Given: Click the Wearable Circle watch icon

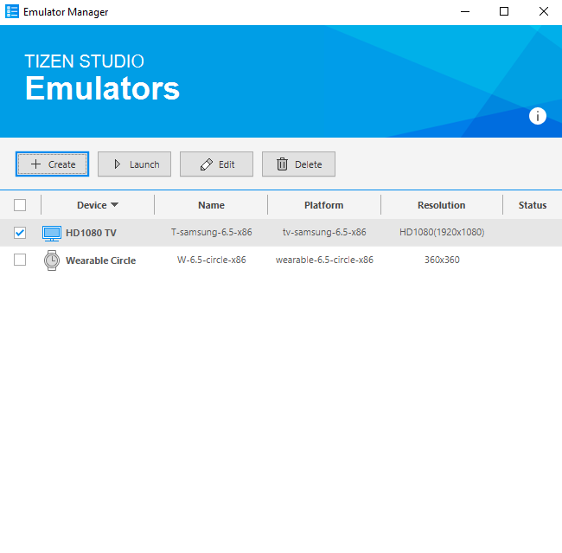Looking at the screenshot, I should pos(52,260).
